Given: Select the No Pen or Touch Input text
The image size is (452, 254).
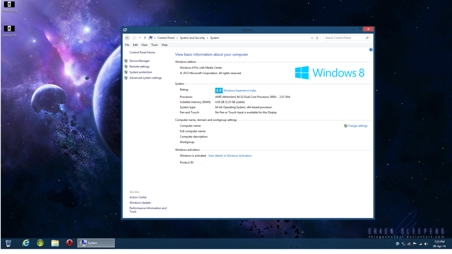Looking at the screenshot, I should 246,112.
